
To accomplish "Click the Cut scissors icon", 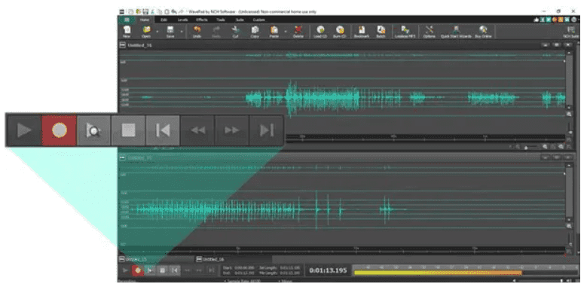I will pos(235,32).
